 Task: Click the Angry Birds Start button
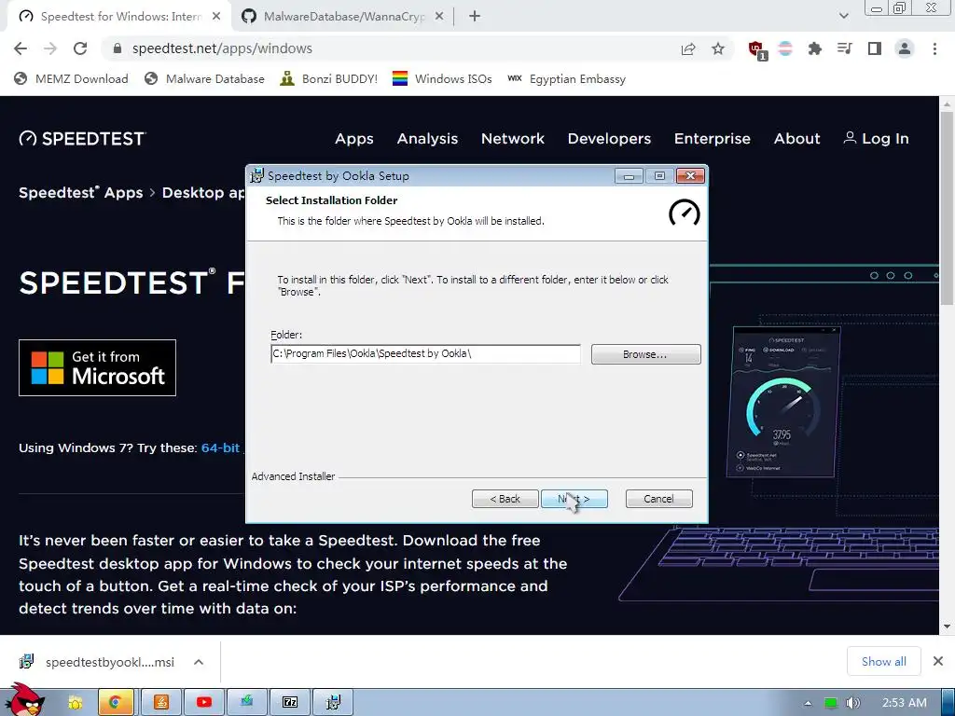27,700
